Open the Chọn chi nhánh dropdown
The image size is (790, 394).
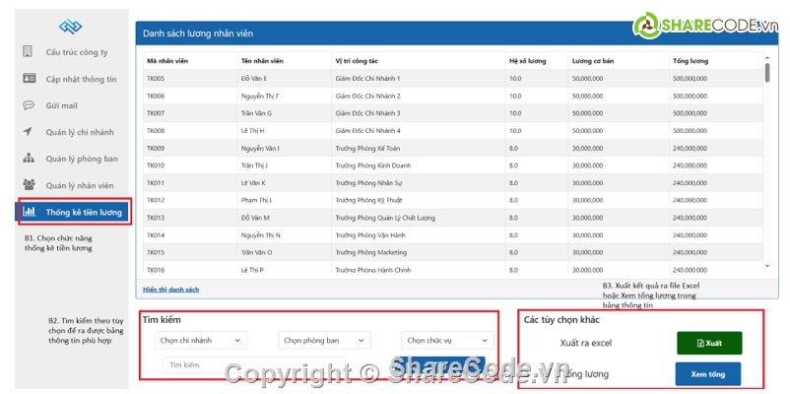point(200,341)
